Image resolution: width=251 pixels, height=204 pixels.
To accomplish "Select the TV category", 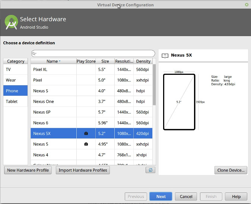I will click(15, 69).
